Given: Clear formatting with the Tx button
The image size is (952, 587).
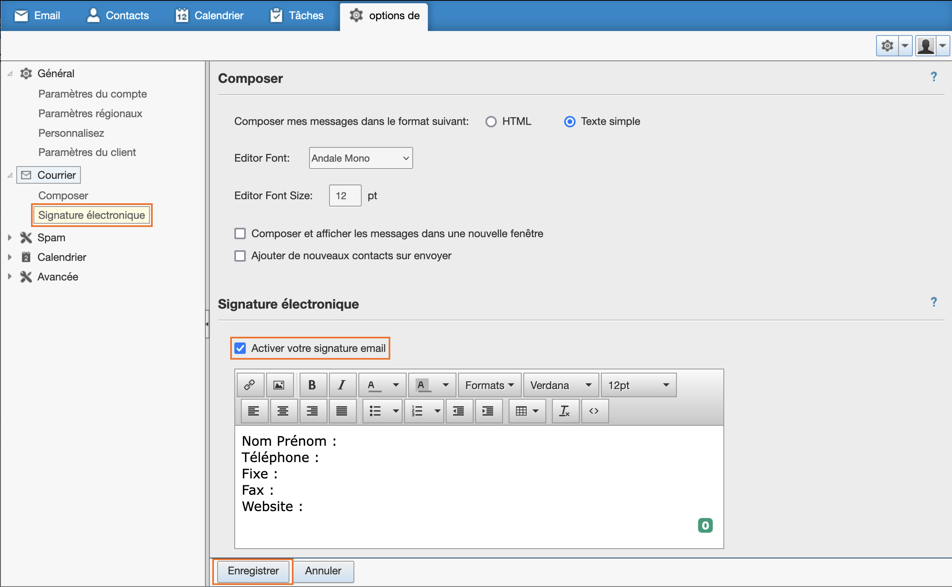Looking at the screenshot, I should tap(565, 411).
